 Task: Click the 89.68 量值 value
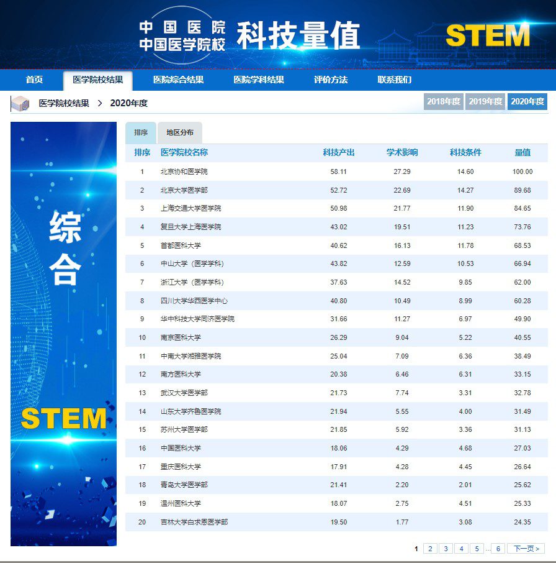coord(522,190)
